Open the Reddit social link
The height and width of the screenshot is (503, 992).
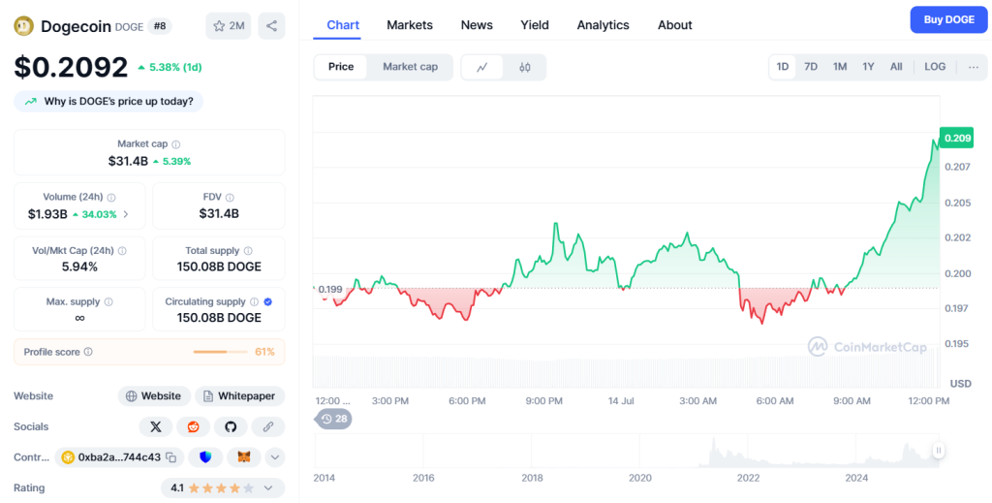pyautogui.click(x=193, y=427)
